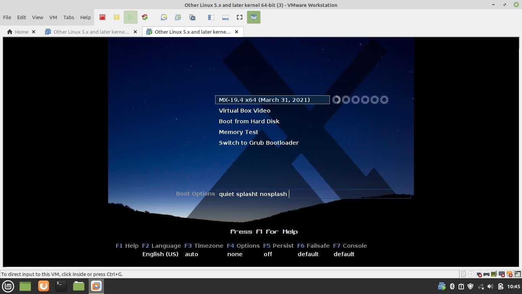Click VMware Workstation panel task icon
This screenshot has height=294, width=522.
[x=96, y=286]
